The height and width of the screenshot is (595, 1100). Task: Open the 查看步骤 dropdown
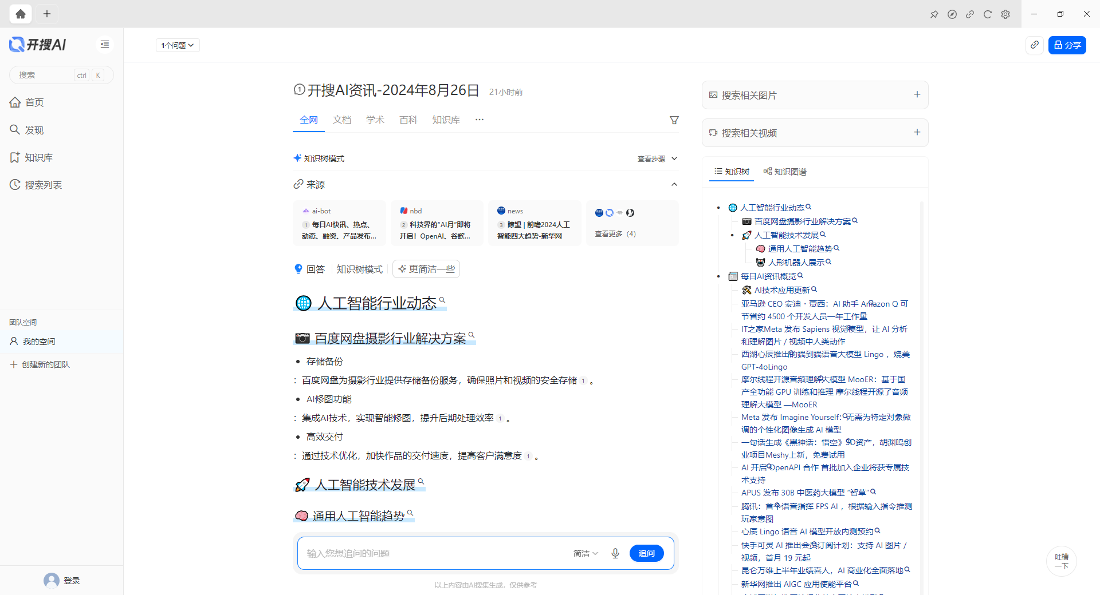coord(656,158)
